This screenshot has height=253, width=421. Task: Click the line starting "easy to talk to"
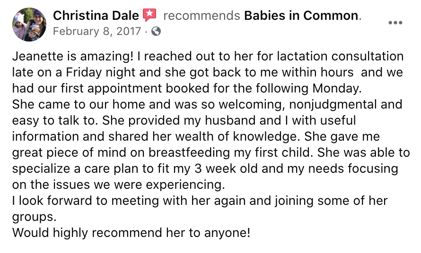184,121
